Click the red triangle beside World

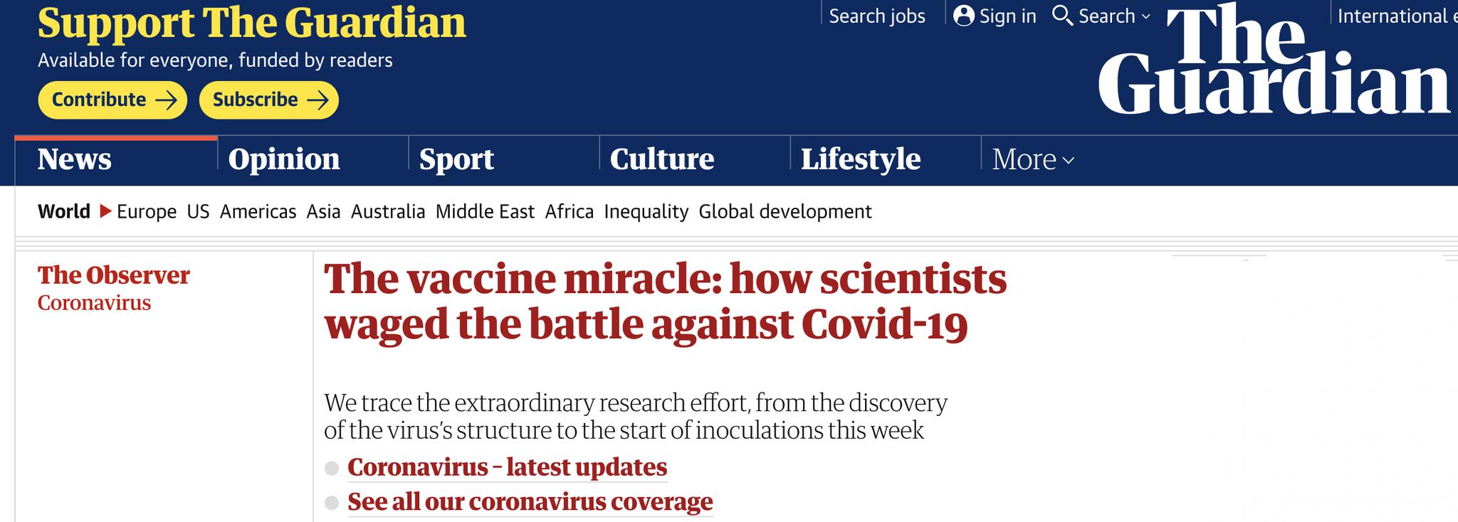tap(105, 211)
